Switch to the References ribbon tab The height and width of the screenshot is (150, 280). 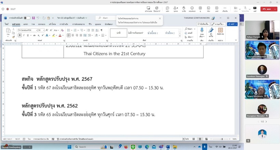64,24
